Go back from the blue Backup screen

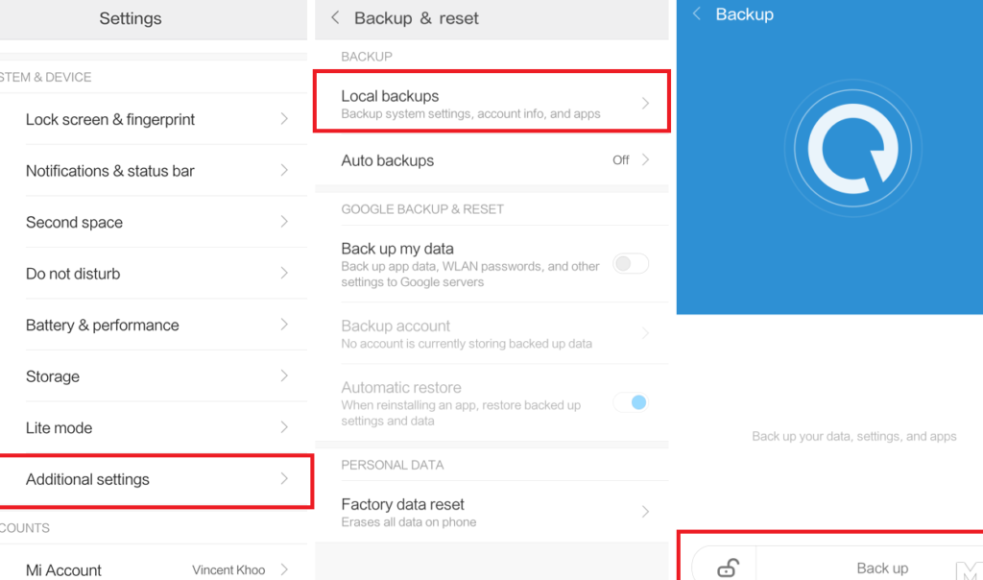[x=697, y=13]
